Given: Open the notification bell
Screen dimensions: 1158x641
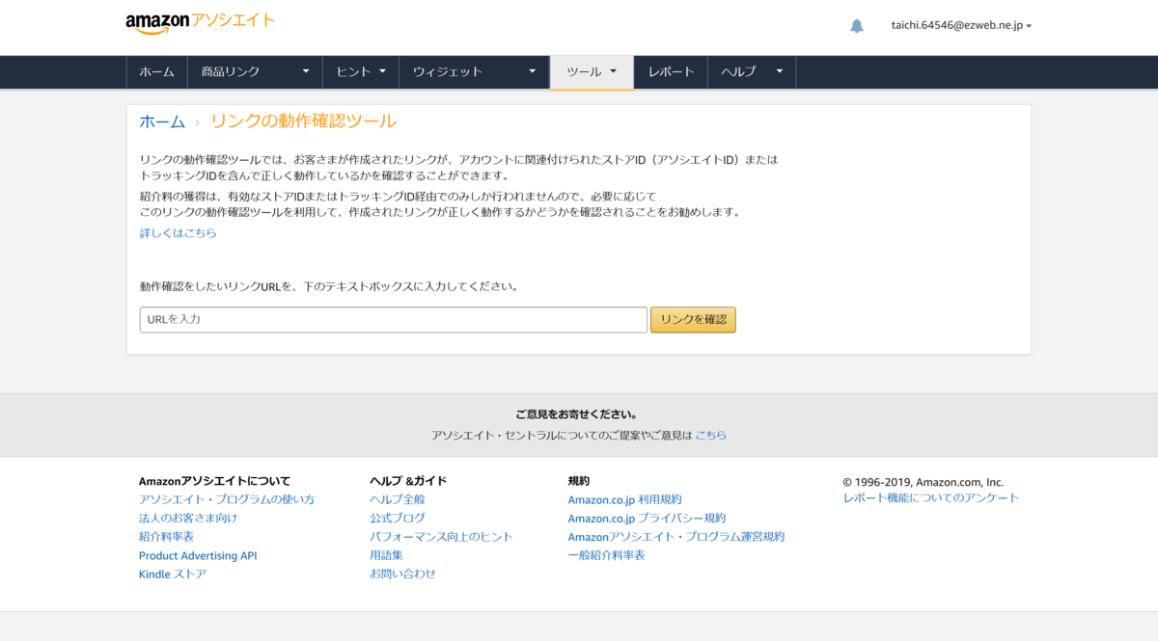Looking at the screenshot, I should (x=857, y=26).
